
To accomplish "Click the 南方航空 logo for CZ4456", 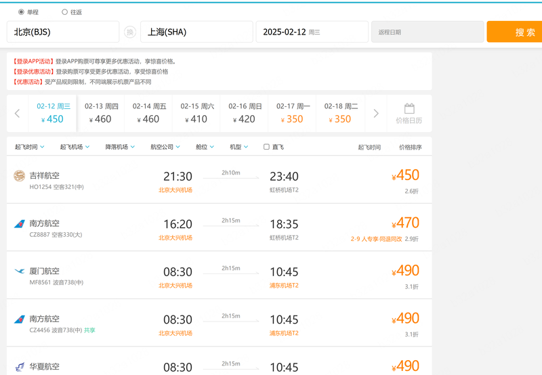I will (20, 319).
